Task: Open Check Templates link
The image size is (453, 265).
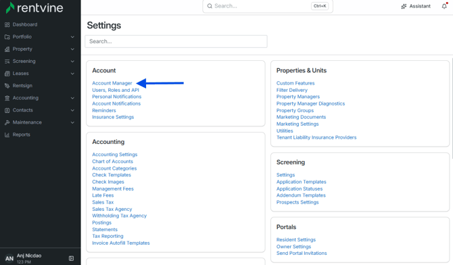Action: coord(112,175)
